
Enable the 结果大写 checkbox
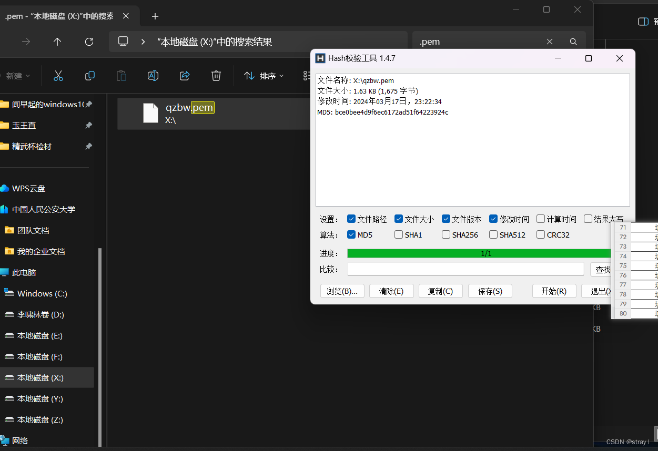tap(588, 219)
